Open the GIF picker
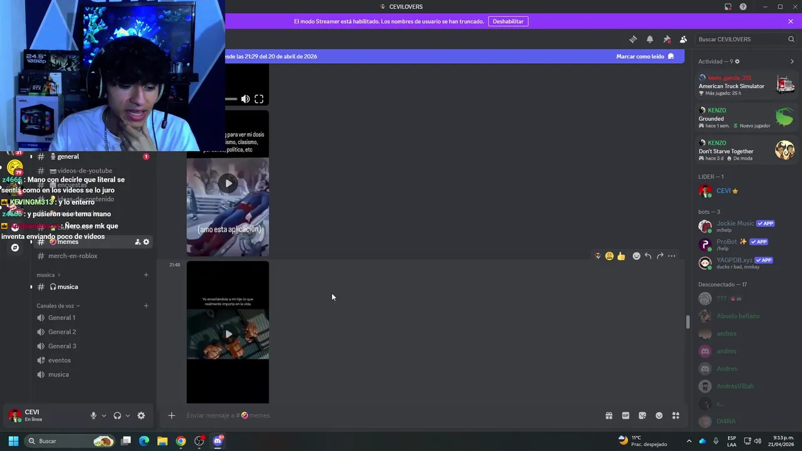Viewport: 802px width, 451px height. click(x=625, y=415)
